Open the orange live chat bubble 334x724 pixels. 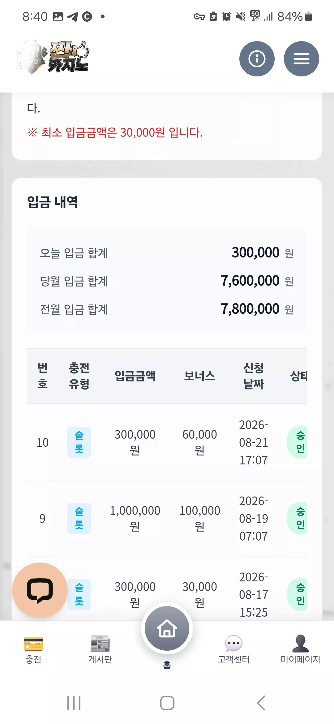coord(40,590)
